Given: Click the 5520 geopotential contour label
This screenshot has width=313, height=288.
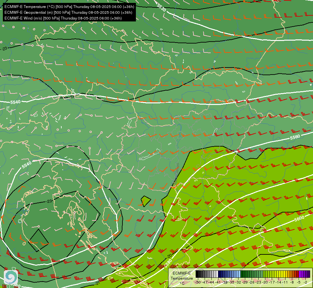Looking at the screenshot, I should tap(161, 8).
